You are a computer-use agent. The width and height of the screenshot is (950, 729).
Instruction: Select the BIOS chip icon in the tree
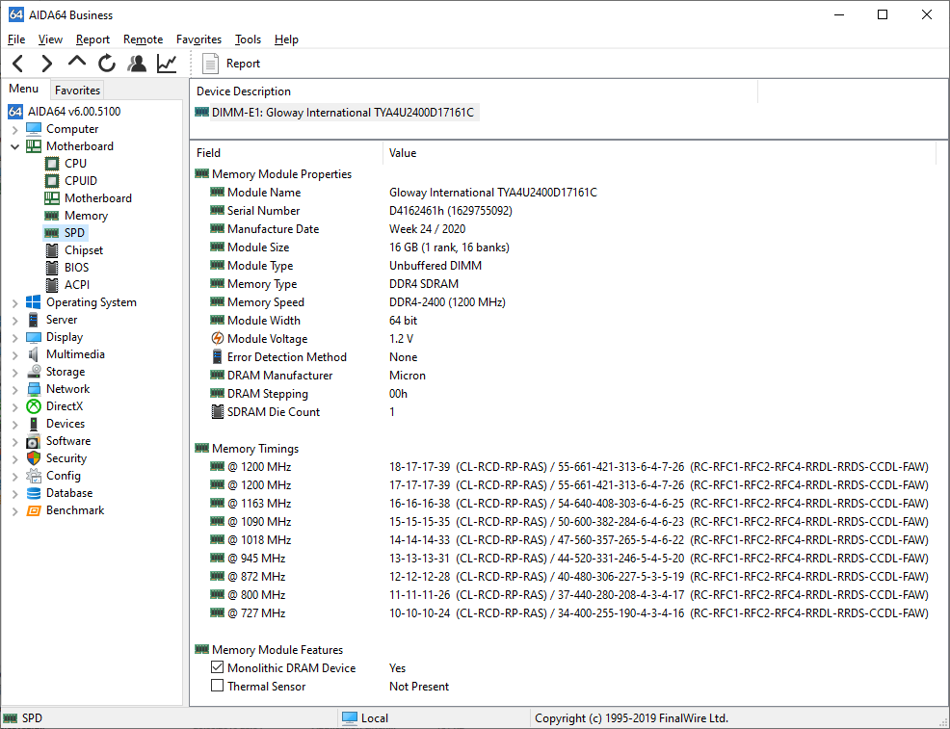(52, 267)
